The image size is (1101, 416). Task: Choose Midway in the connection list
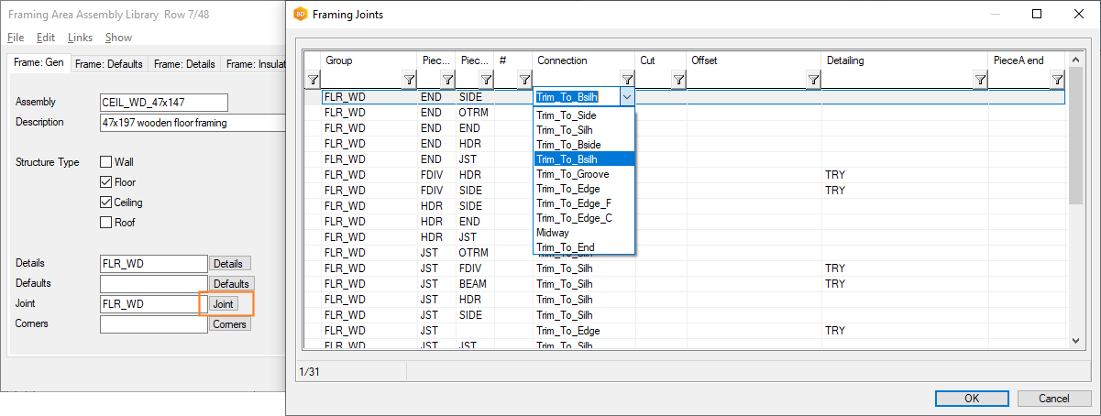[553, 233]
